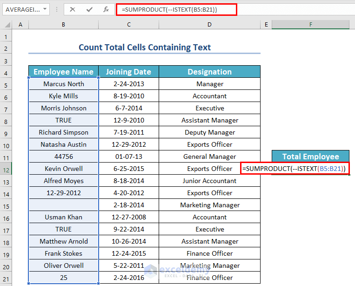The image size is (355, 286).
Task: Click the Joining Date header cell
Action: point(128,72)
